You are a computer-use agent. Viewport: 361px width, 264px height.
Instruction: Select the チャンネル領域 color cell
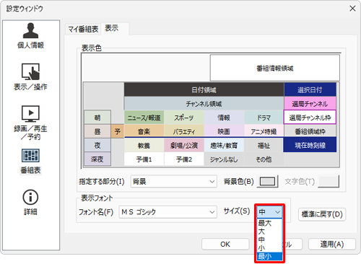pos(204,104)
